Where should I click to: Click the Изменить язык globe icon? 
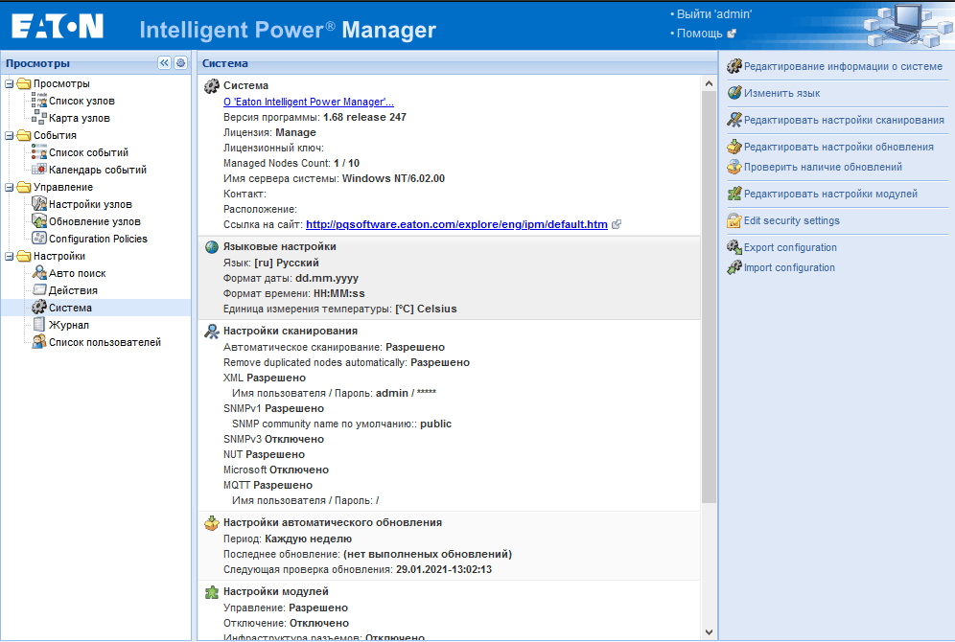coord(734,93)
